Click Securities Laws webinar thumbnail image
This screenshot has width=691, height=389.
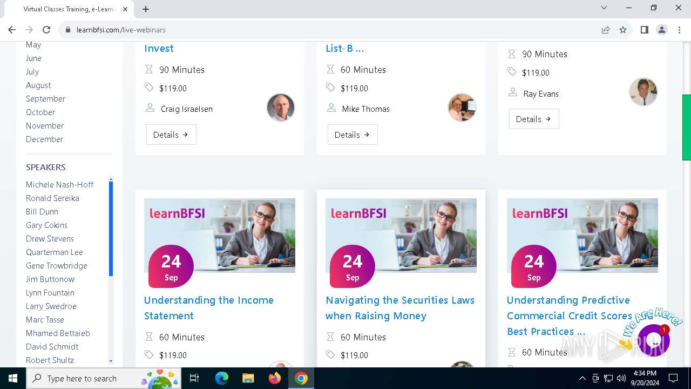(x=401, y=236)
